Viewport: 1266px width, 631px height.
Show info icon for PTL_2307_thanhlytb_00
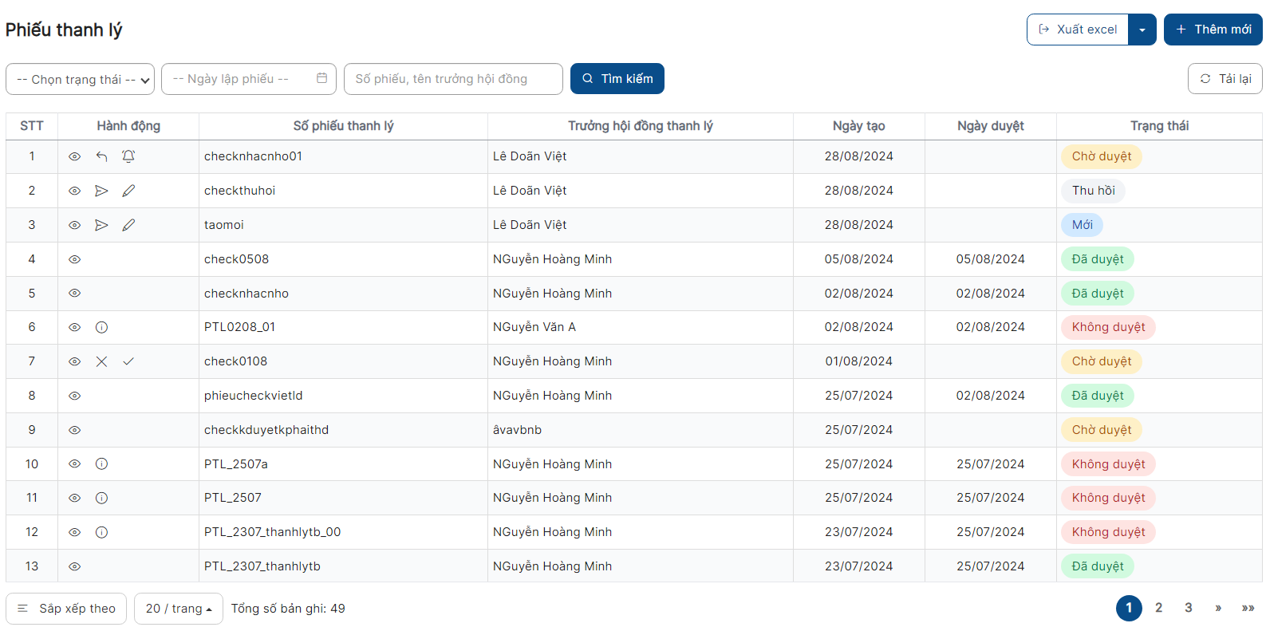point(101,532)
